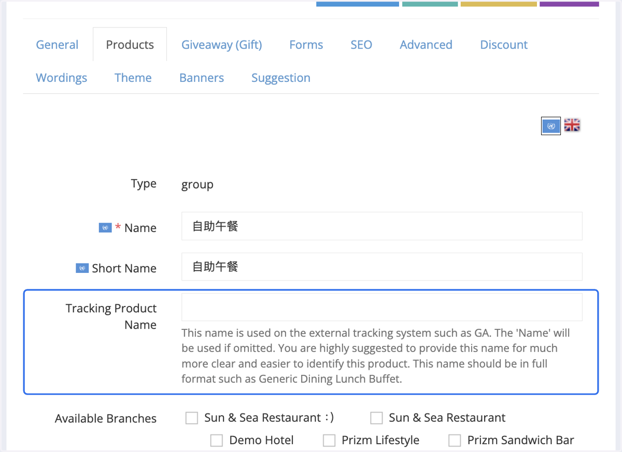Select the UN flag language icon
Viewport: 622px width, 452px height.
point(551,126)
